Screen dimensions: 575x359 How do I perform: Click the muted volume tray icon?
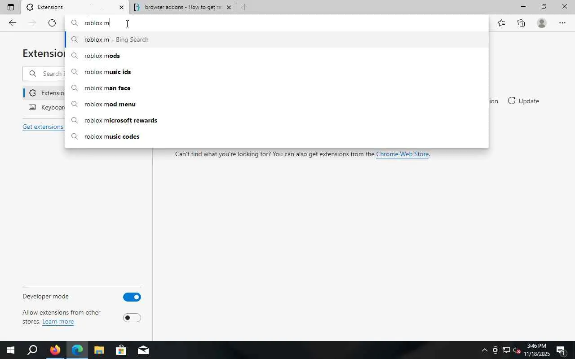[517, 350]
